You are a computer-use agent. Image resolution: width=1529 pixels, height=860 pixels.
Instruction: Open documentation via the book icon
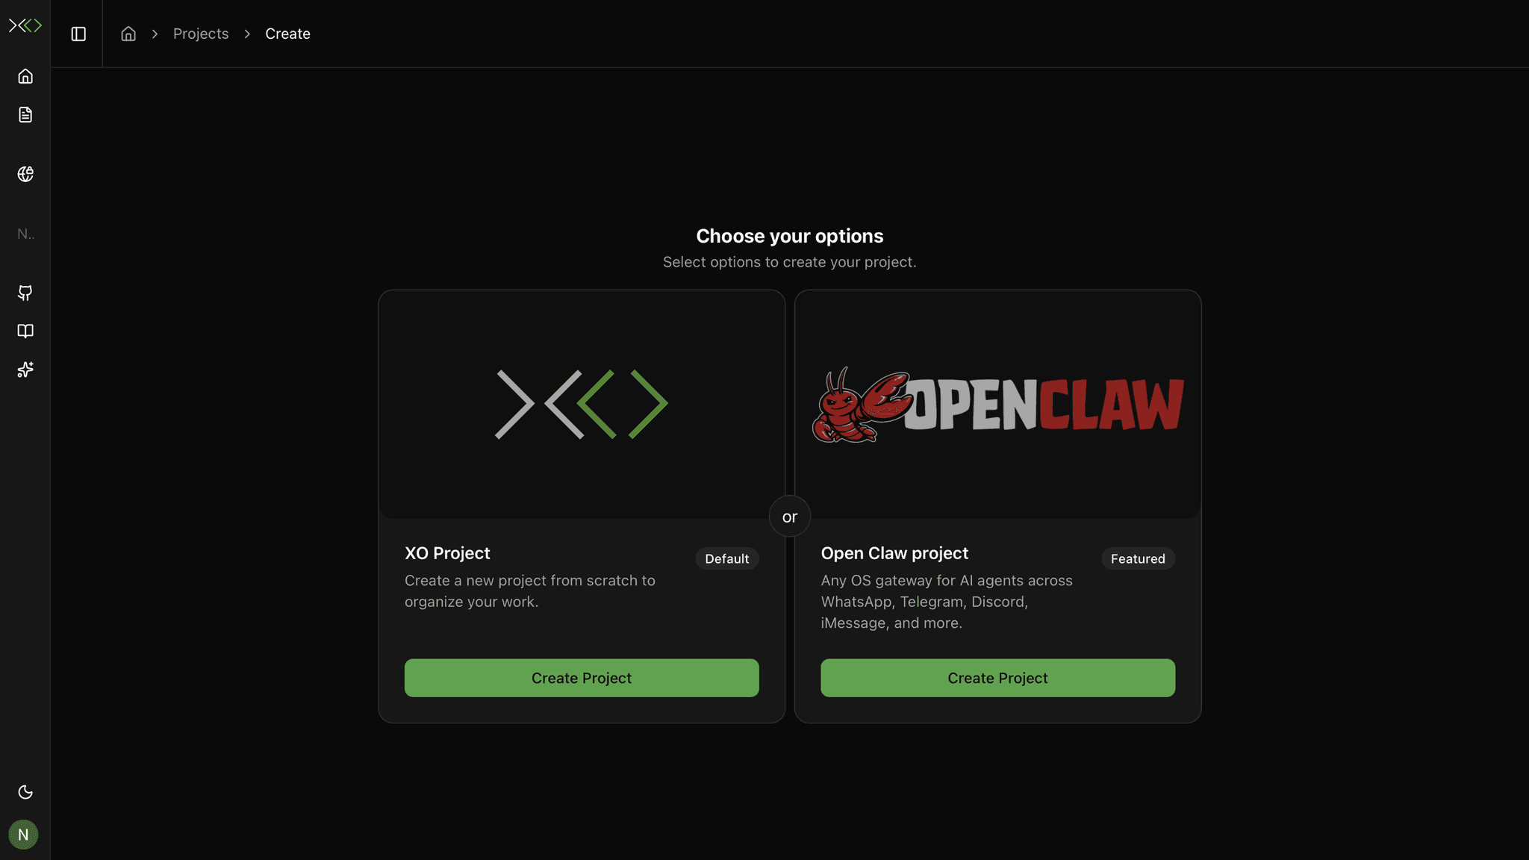click(25, 331)
